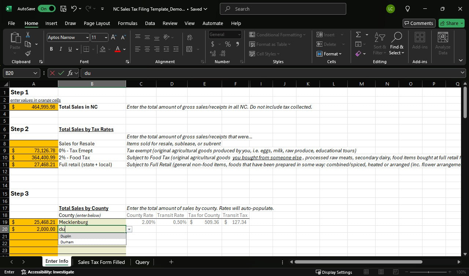Switch to Sales Tax Form Filled sheet
This screenshot has height=276, width=469.
101,262
